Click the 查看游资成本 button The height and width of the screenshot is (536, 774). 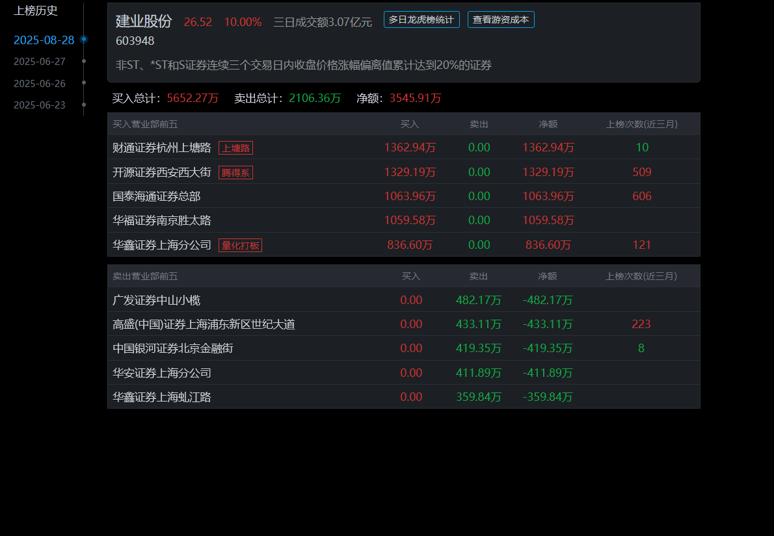point(501,19)
